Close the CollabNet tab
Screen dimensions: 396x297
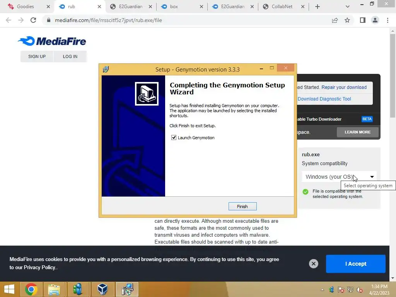(303, 7)
